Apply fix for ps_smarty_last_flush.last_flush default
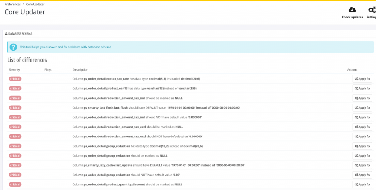Screen dimensions: 376x190 point(362,108)
